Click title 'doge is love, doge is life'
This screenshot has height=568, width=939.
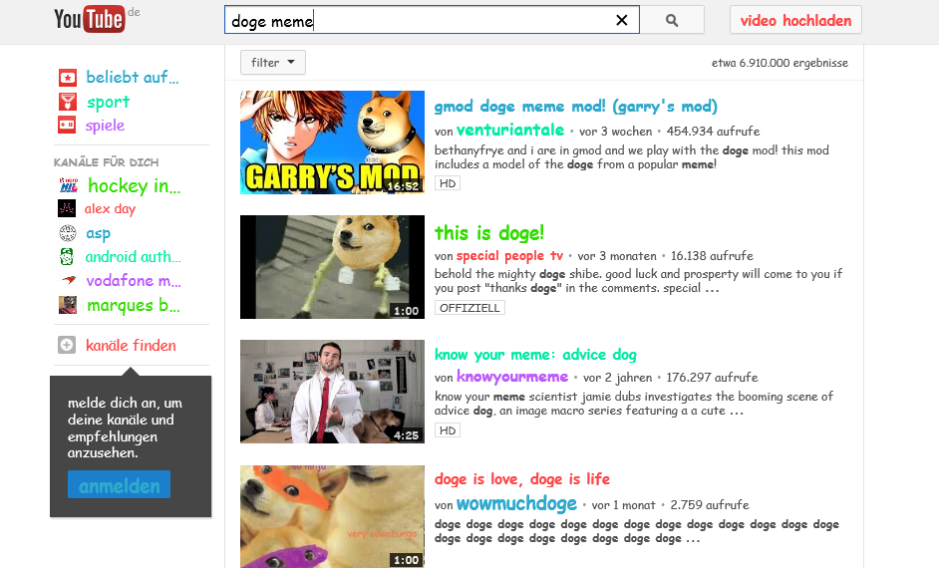pos(521,479)
